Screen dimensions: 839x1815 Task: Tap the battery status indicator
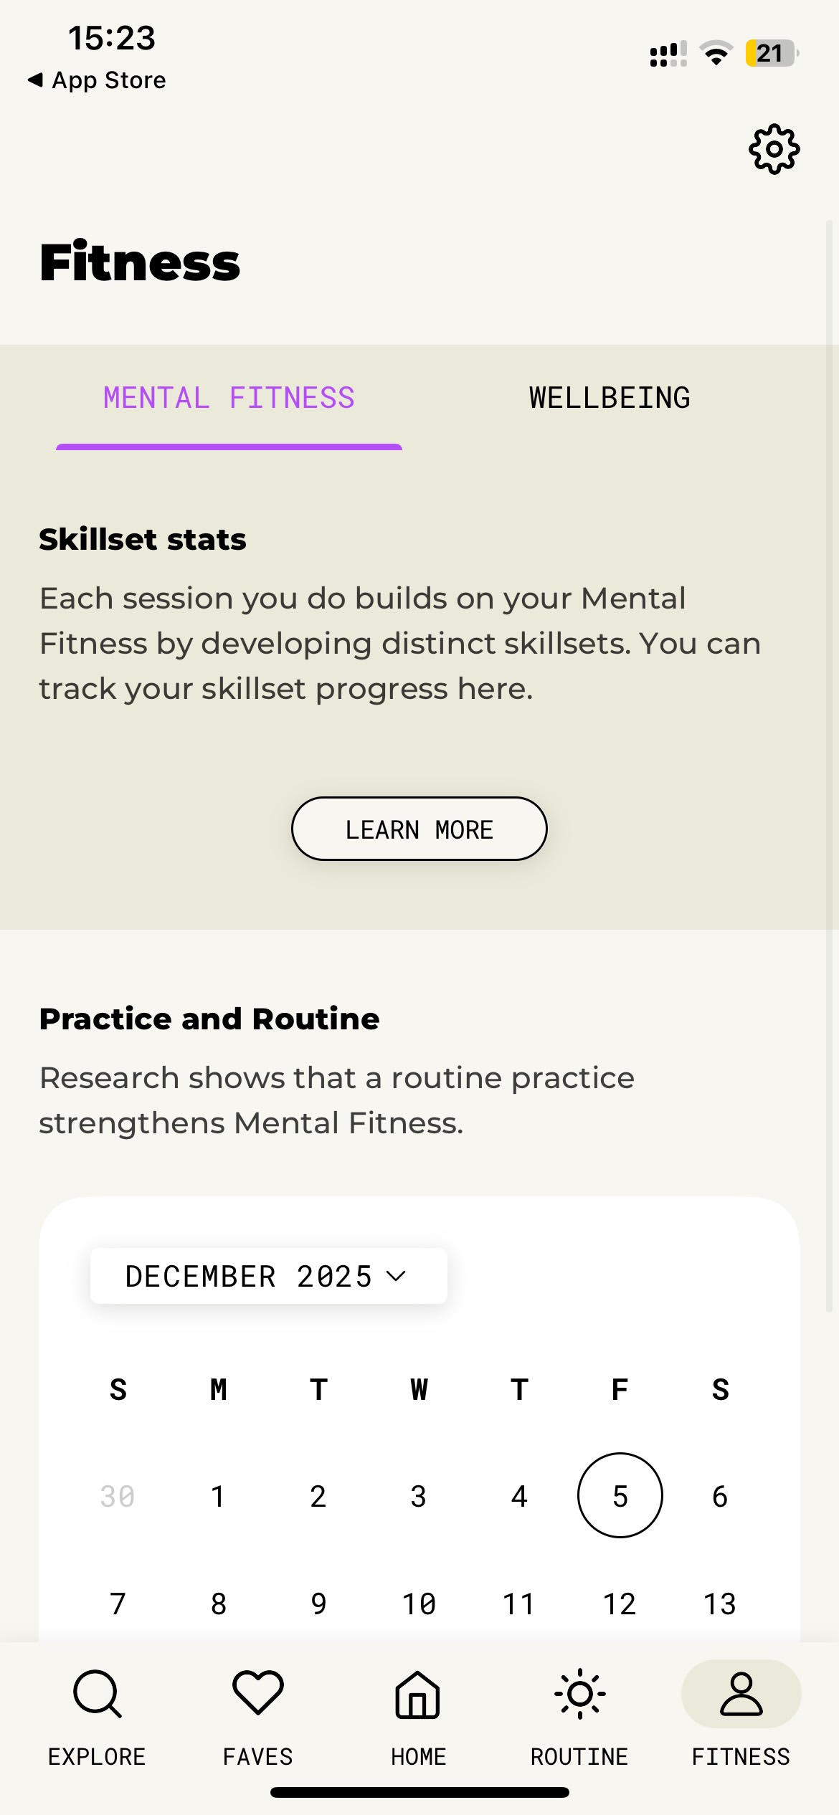point(771,53)
